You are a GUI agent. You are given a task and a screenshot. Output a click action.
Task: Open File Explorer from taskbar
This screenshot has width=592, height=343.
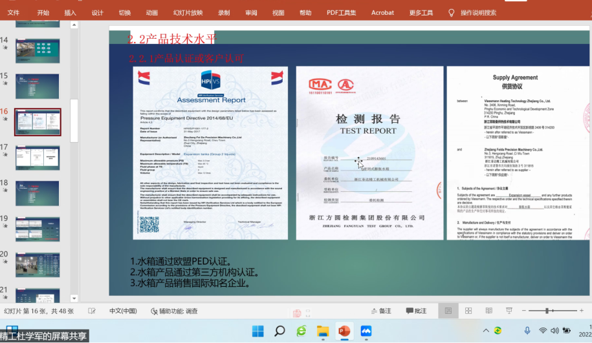[323, 331]
